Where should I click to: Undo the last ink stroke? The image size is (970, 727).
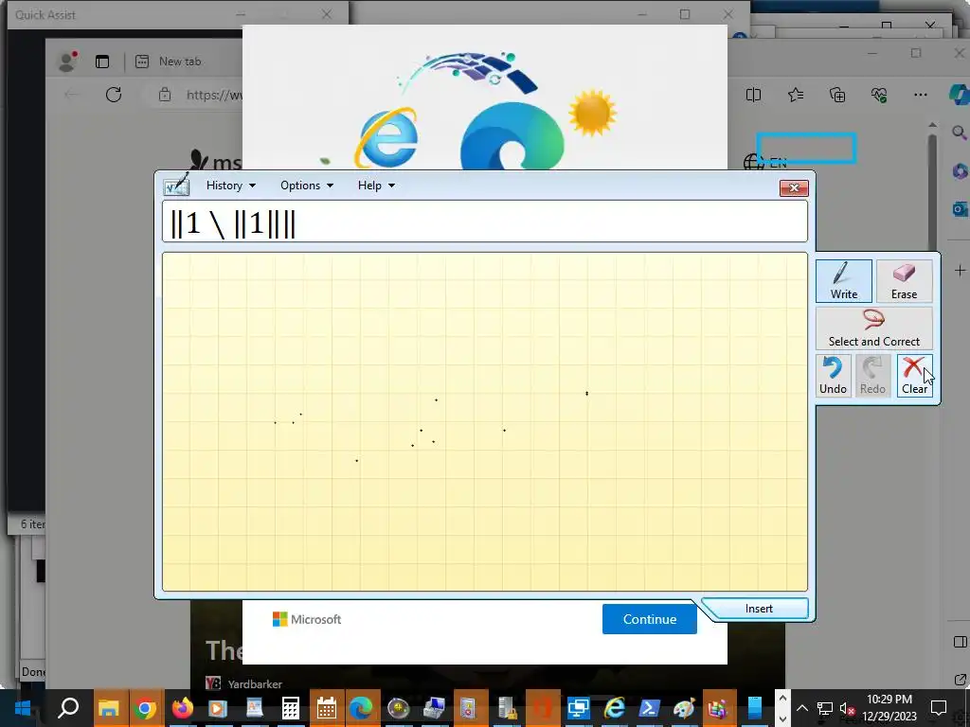click(833, 376)
